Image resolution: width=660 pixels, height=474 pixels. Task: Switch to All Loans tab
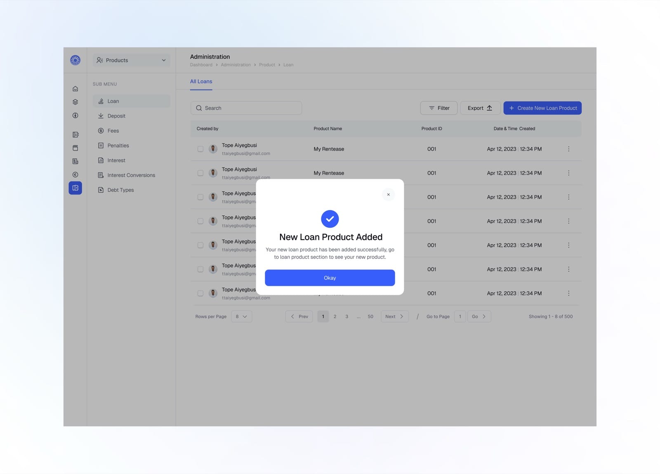(201, 82)
